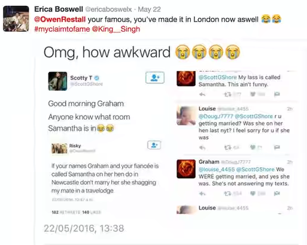Viewport: 307px width, 245px height.
Task: Reply to Louise's 'r u getting married' tweet
Action: pos(202,148)
